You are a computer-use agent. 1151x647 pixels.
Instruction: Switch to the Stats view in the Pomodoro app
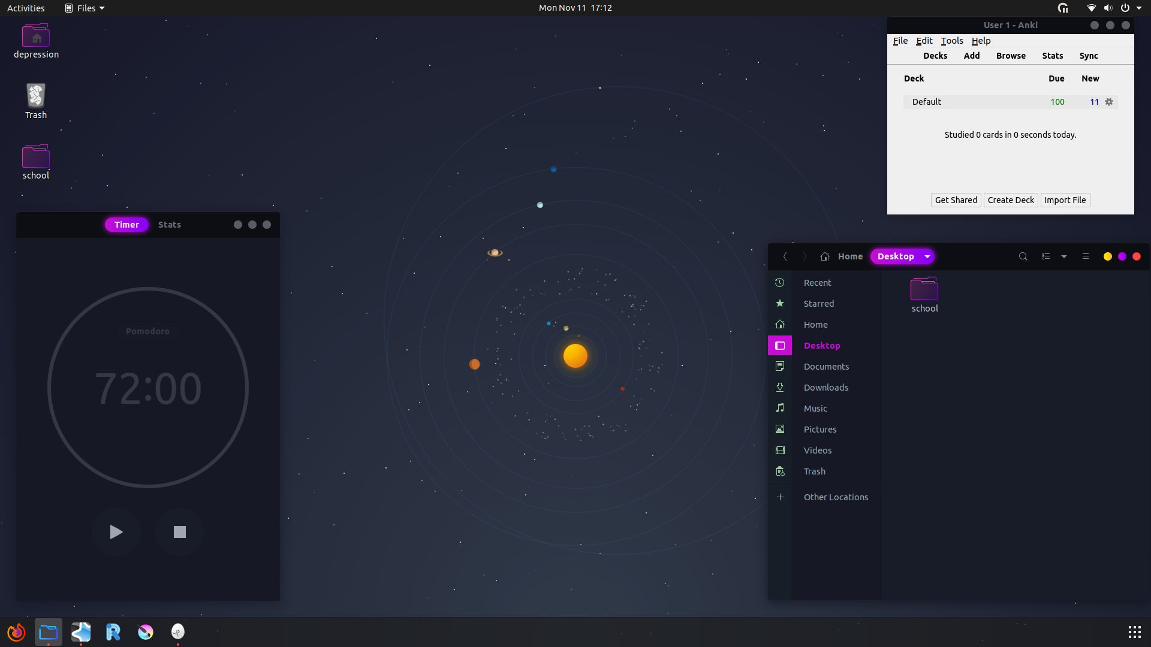(169, 224)
